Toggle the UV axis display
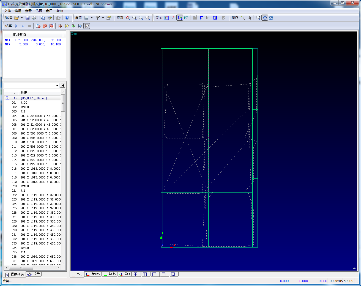The width and height of the screenshot is (361, 286). pos(180,18)
